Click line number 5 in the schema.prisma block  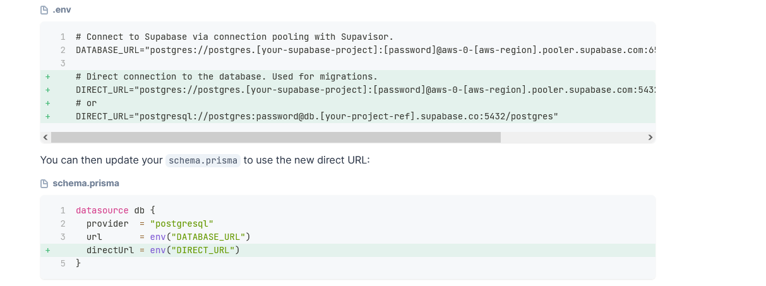[x=63, y=263]
